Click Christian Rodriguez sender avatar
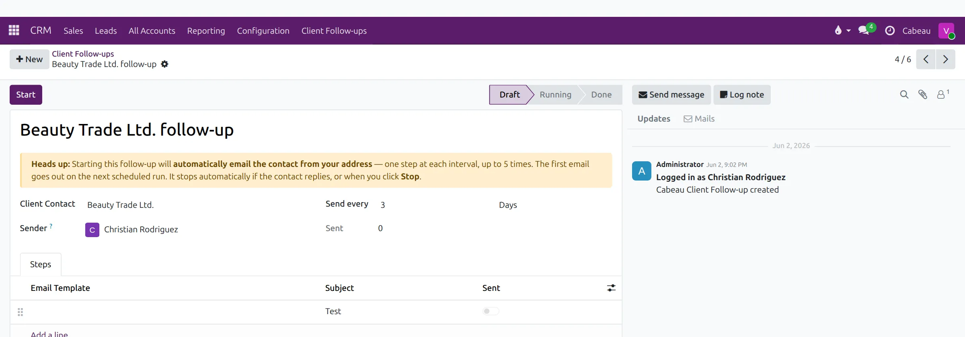Image resolution: width=965 pixels, height=337 pixels. click(x=92, y=230)
